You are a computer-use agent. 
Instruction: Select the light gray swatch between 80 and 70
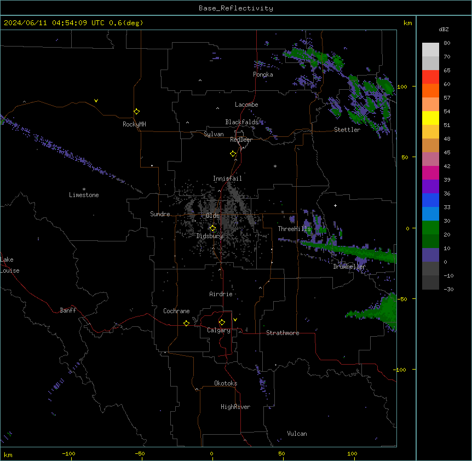(x=430, y=50)
